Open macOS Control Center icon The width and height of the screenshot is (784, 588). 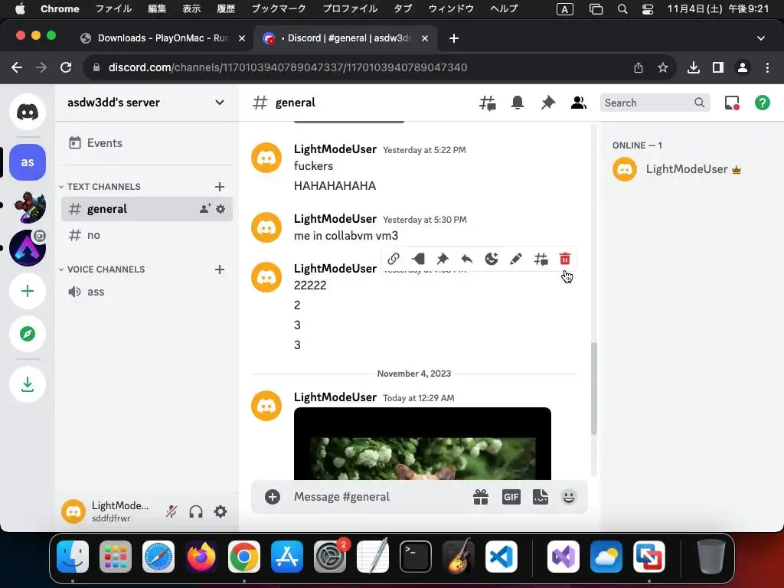point(648,9)
